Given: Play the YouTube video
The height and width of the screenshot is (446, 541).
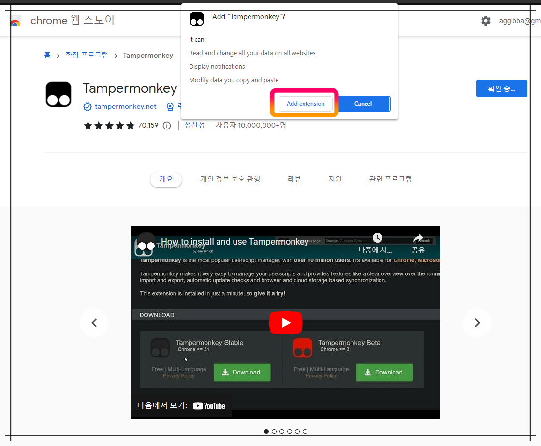Looking at the screenshot, I should (x=286, y=323).
